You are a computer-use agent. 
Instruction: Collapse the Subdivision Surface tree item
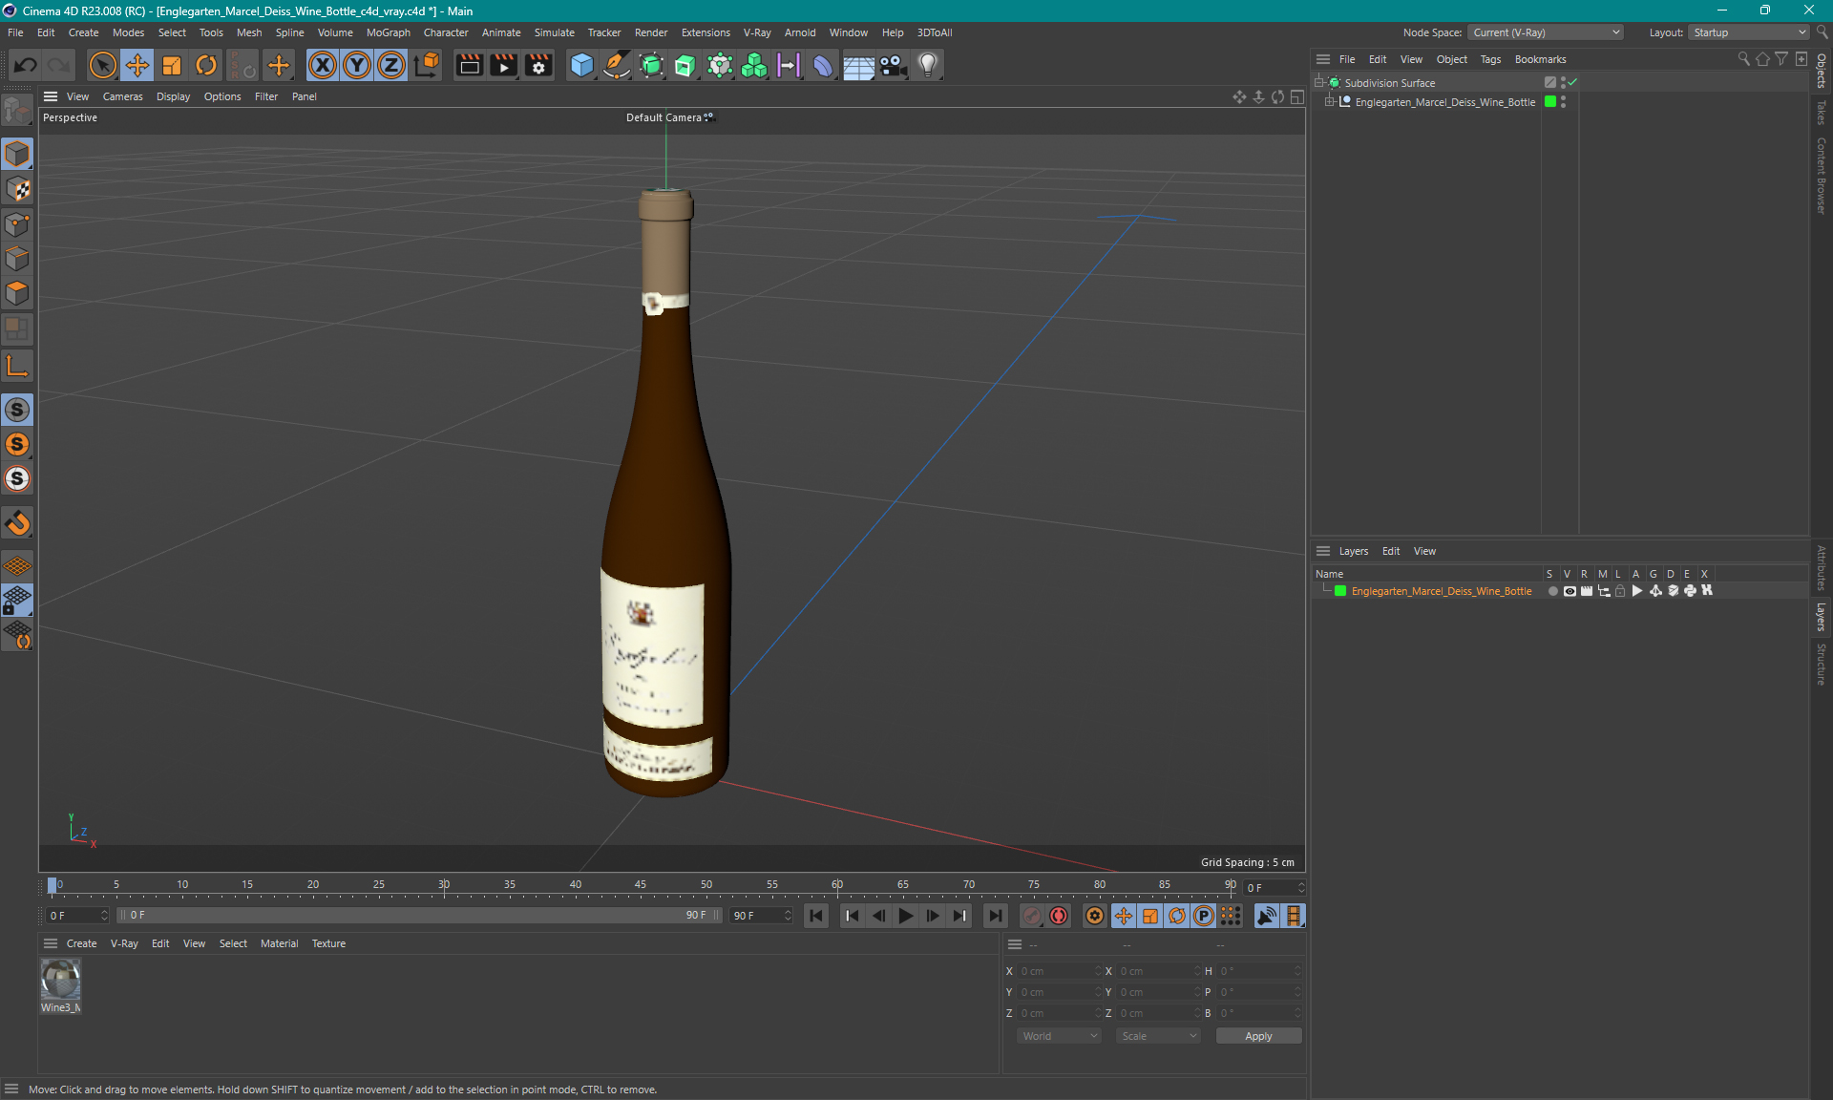click(1319, 83)
